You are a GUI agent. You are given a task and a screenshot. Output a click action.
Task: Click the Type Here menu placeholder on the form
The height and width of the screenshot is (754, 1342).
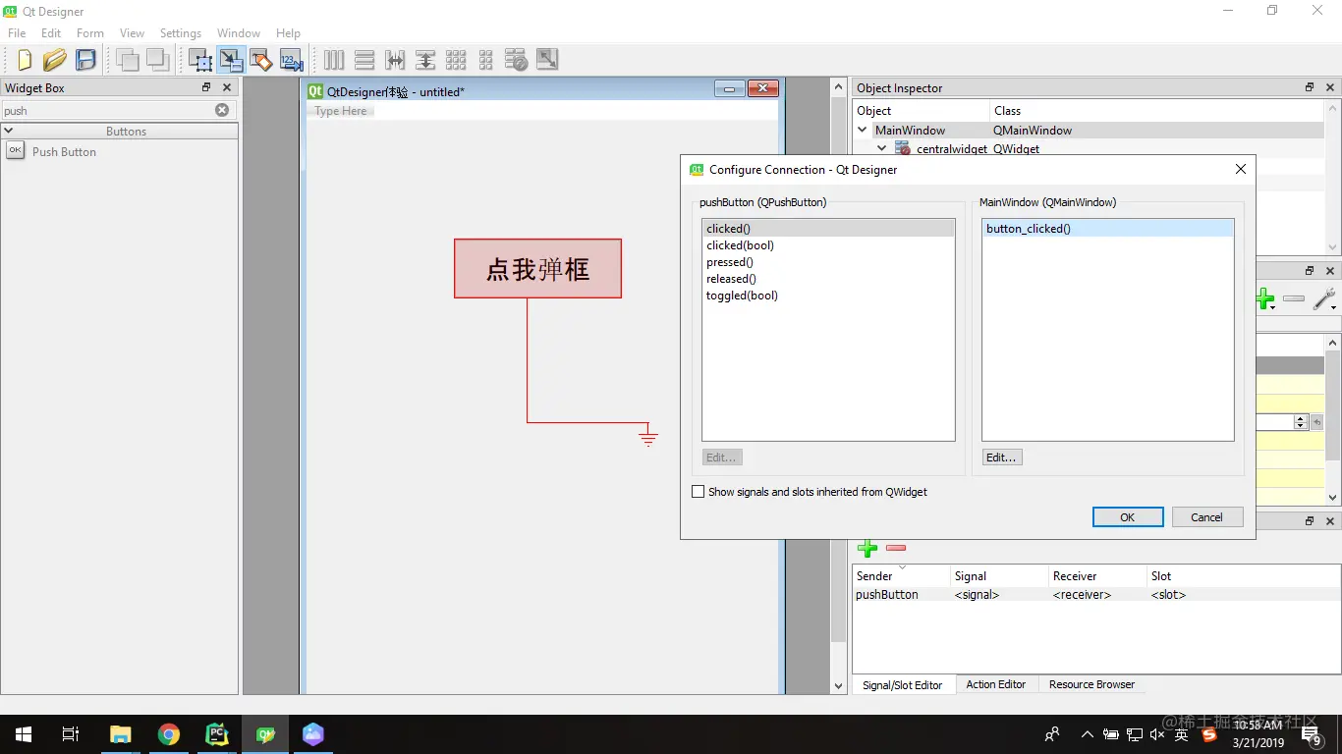point(341,111)
